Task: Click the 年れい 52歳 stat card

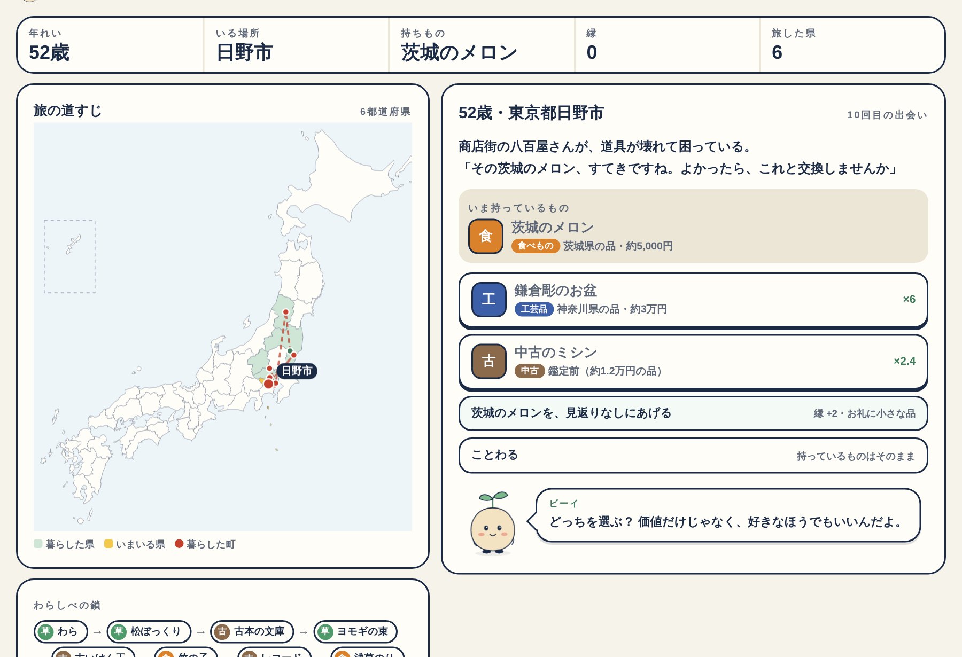Action: tap(111, 45)
